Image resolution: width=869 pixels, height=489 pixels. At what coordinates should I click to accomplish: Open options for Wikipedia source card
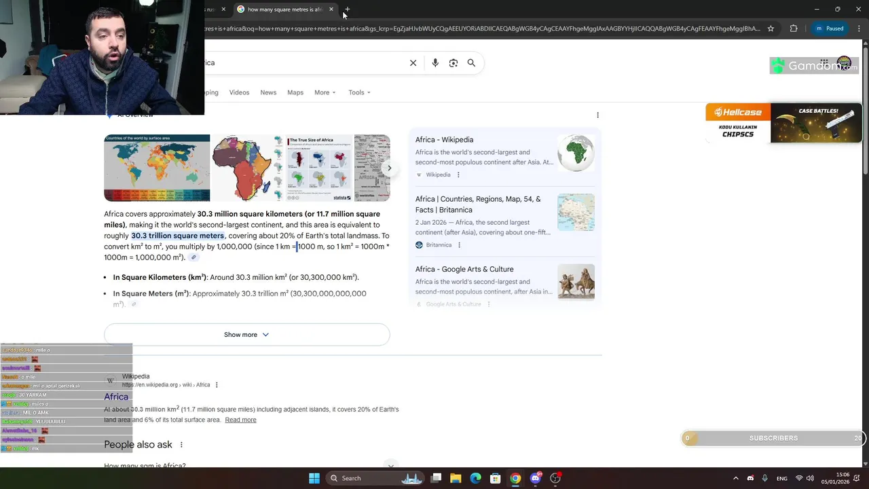[458, 175]
